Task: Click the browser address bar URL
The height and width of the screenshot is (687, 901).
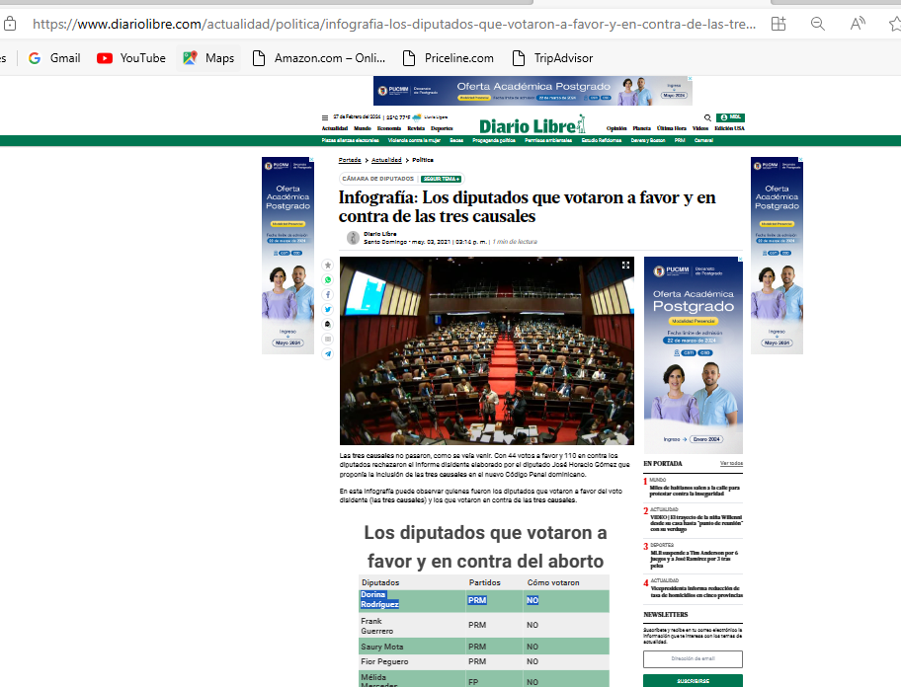Action: [393, 24]
